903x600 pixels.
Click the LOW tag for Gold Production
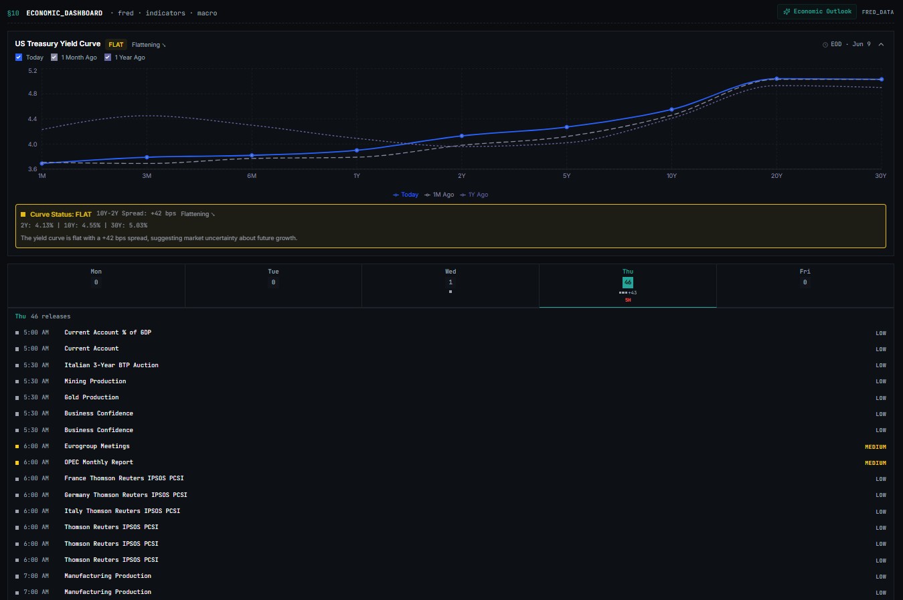coord(881,398)
